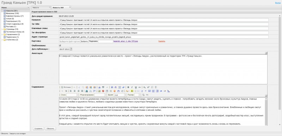Print the editor content
Image resolution: width=282 pixels, height=136 pixels.
(99, 87)
